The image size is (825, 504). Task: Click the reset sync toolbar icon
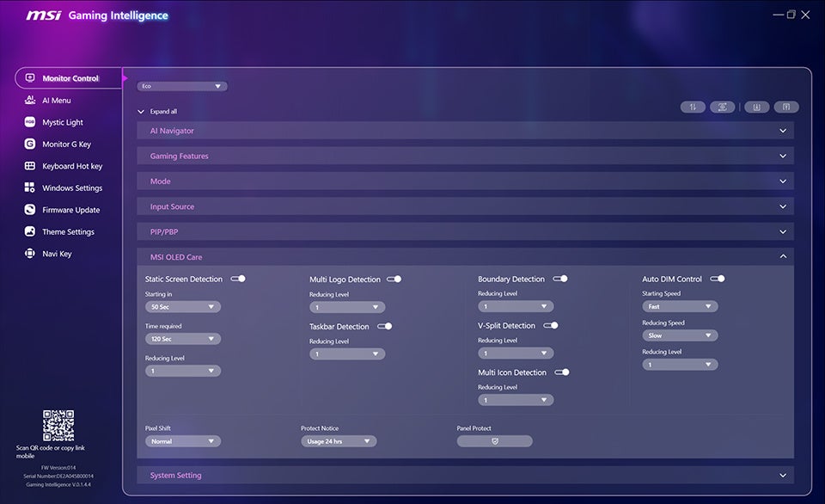(723, 107)
